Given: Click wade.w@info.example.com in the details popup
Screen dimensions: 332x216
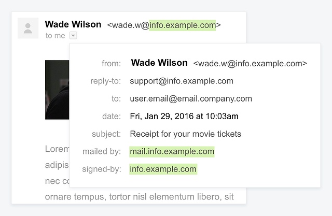Looking at the screenshot, I should (x=250, y=63).
